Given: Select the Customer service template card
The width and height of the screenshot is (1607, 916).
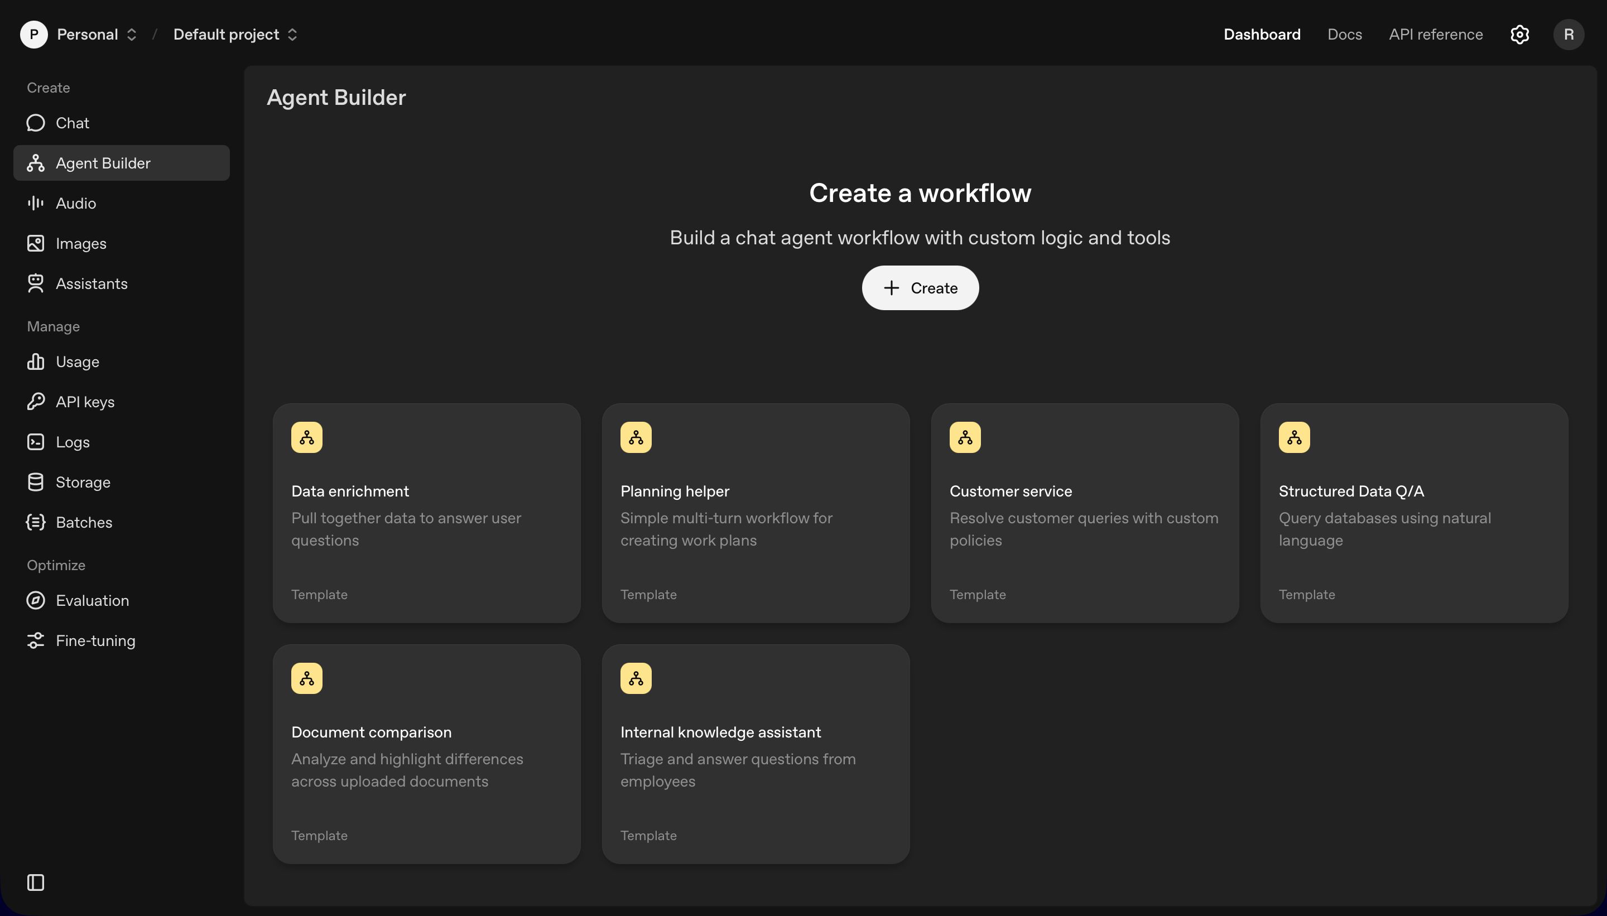Looking at the screenshot, I should 1084,513.
